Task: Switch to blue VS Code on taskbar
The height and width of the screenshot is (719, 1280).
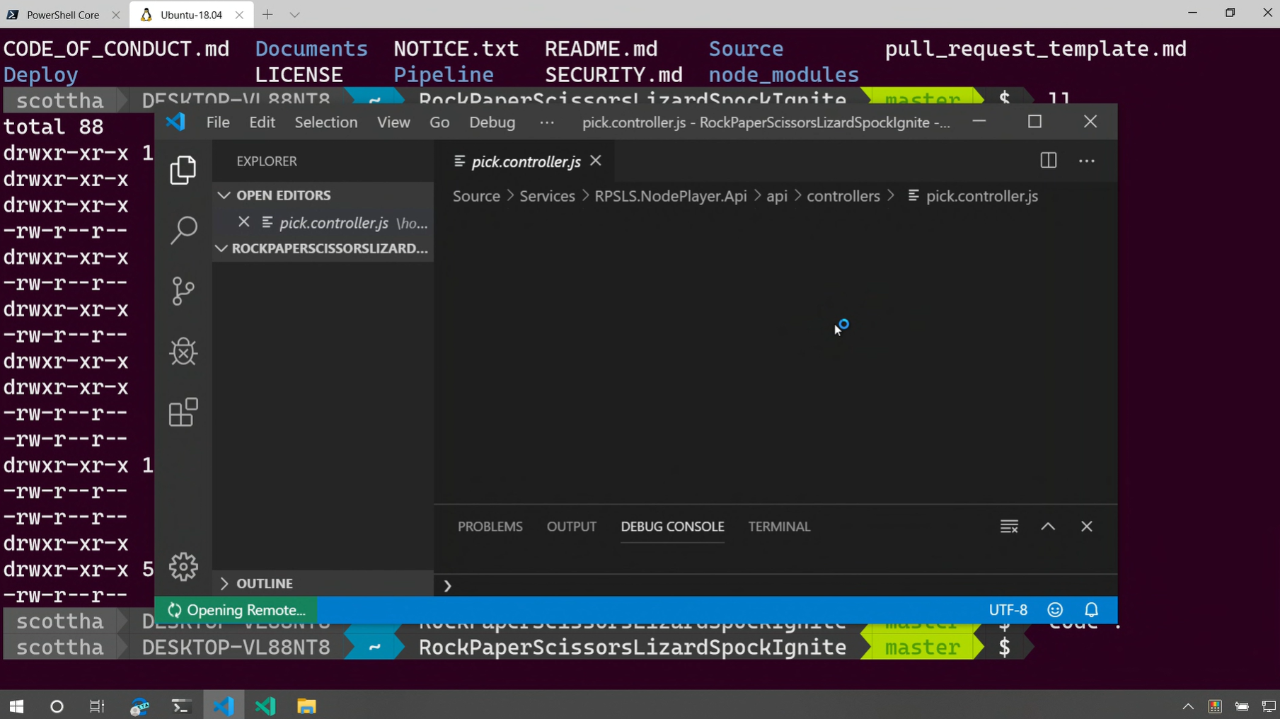Action: tap(224, 706)
